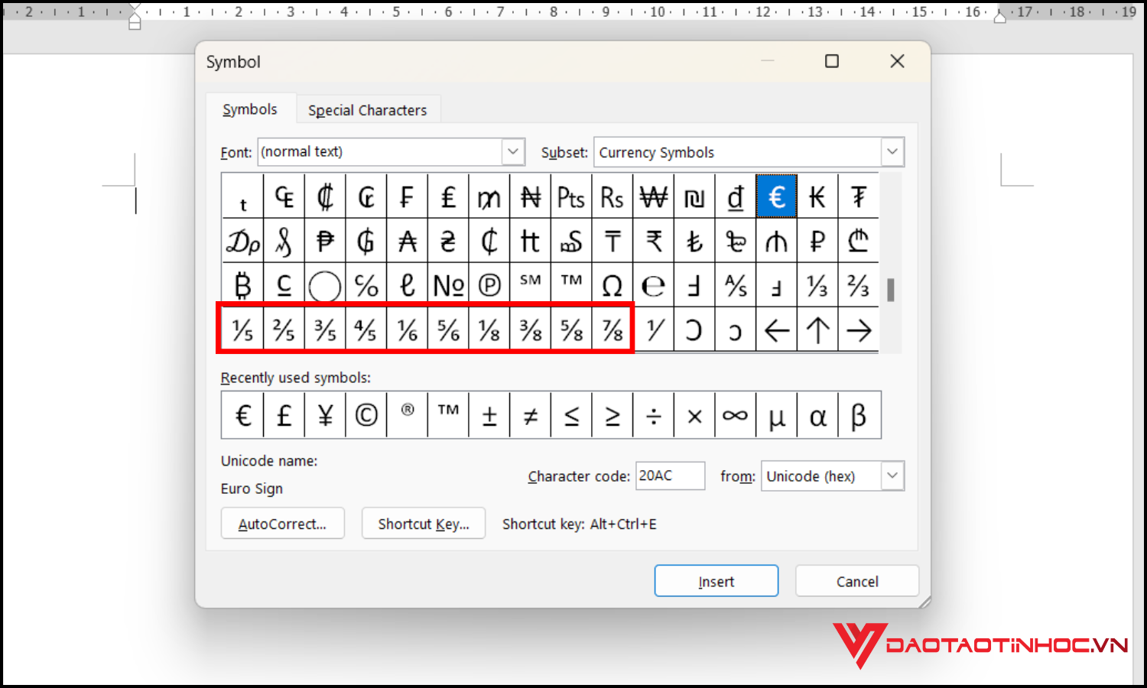Choose the trademark symbol in the grid
Screen dimensions: 1147x688
pos(571,285)
